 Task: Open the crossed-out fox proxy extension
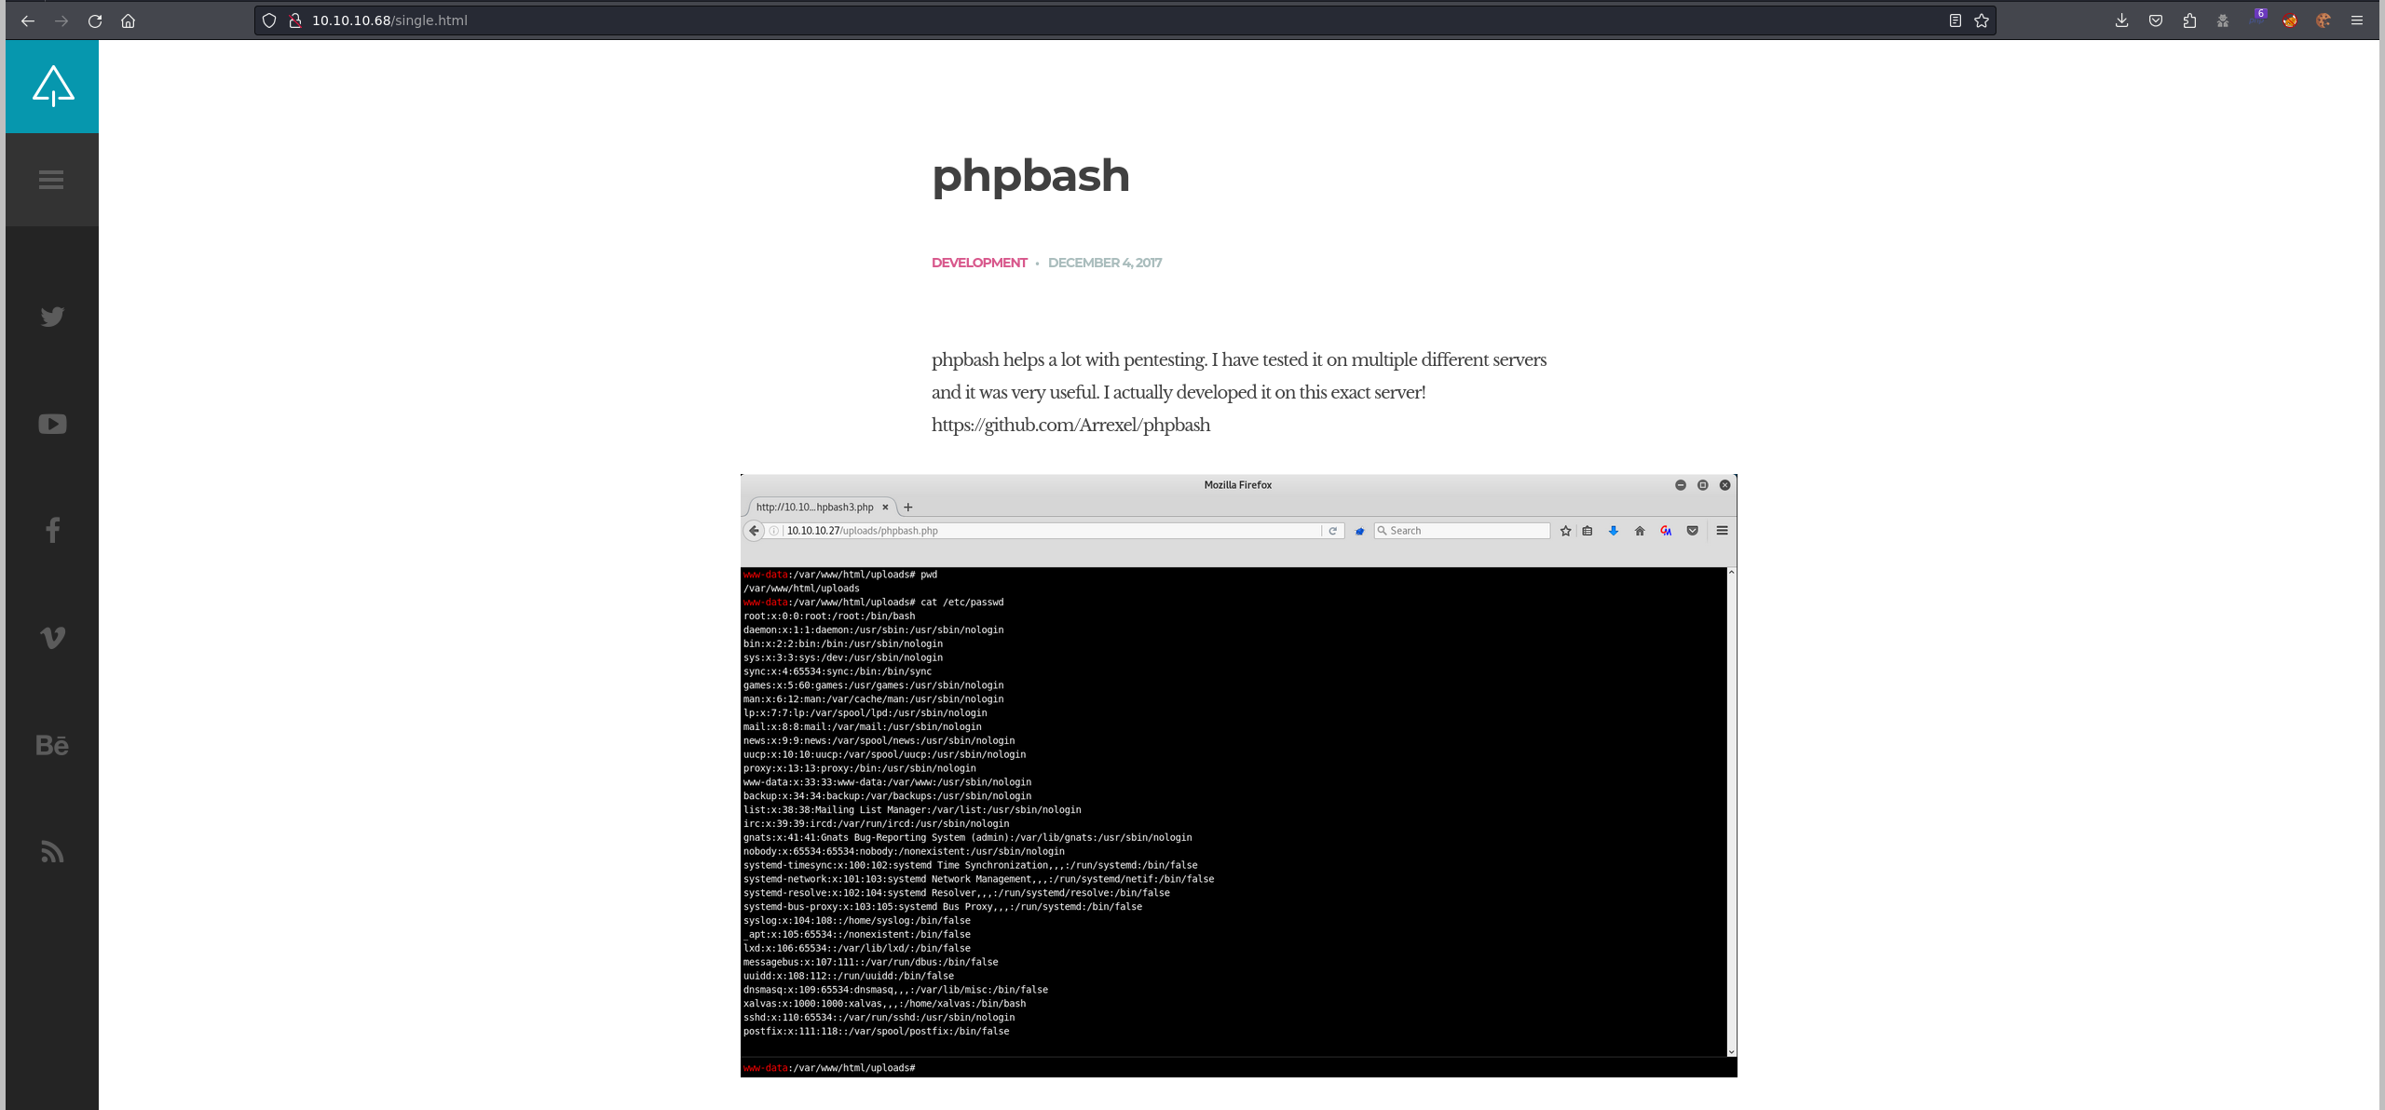pos(2290,20)
